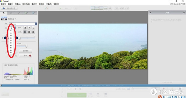Pick font size 36
The height and width of the screenshot is (98, 186).
point(11,45)
